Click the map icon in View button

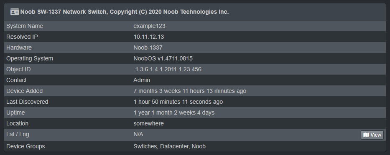pyautogui.click(x=366, y=135)
